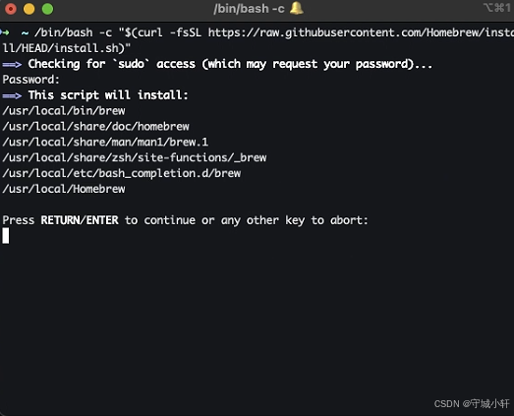Click the bell icon in the title bar
Viewport: 514px width, 416px height.
[297, 8]
